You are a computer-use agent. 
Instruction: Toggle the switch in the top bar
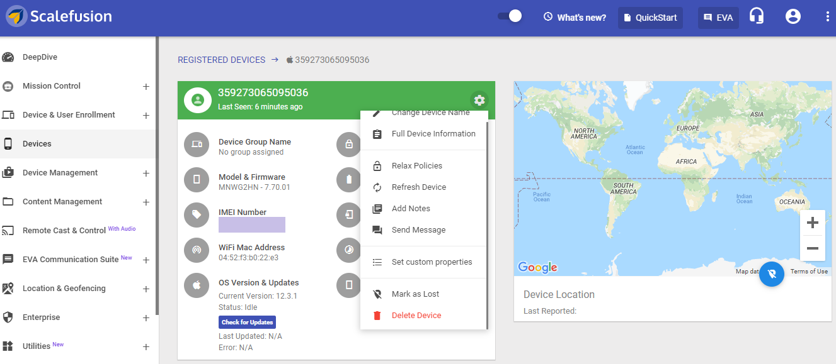click(510, 16)
